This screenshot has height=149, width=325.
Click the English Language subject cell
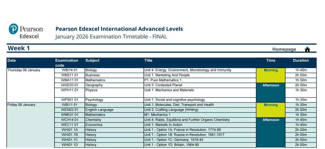114,110
